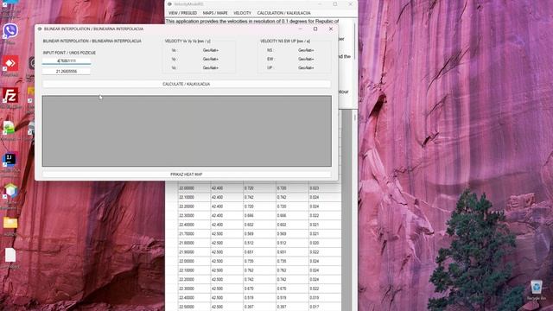Launch the red AnyDesk desktop icon
The width and height of the screenshot is (553, 311).
pyautogui.click(x=10, y=64)
